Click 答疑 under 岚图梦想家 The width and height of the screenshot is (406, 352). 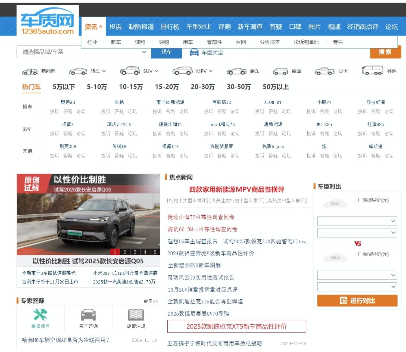click(222, 156)
